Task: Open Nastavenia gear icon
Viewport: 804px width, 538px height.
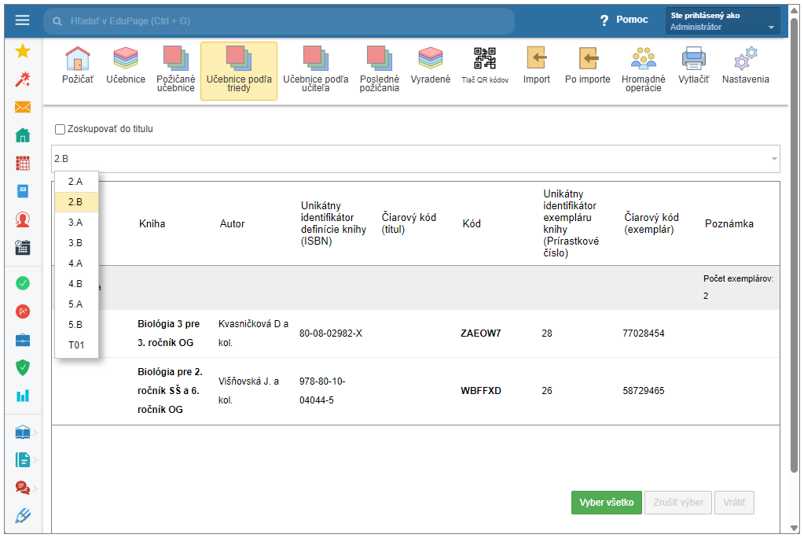Action: pyautogui.click(x=745, y=59)
